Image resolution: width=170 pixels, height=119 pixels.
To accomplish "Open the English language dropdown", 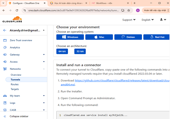I will (x=148, y=20).
